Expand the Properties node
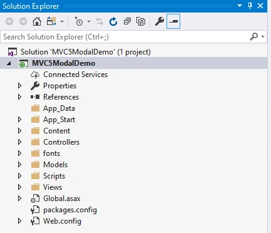Image resolution: width=271 pixels, height=233 pixels. pos(19,86)
